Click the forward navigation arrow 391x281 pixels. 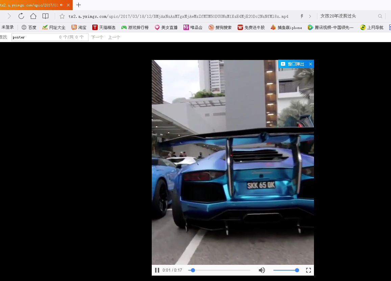tap(9, 16)
